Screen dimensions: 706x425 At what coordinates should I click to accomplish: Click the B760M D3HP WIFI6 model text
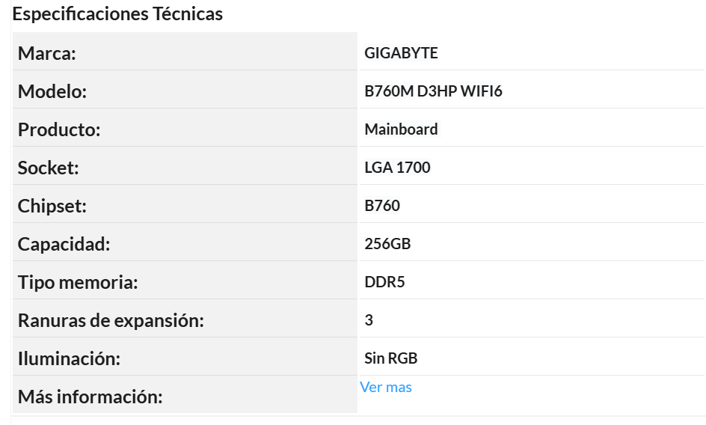pos(433,91)
